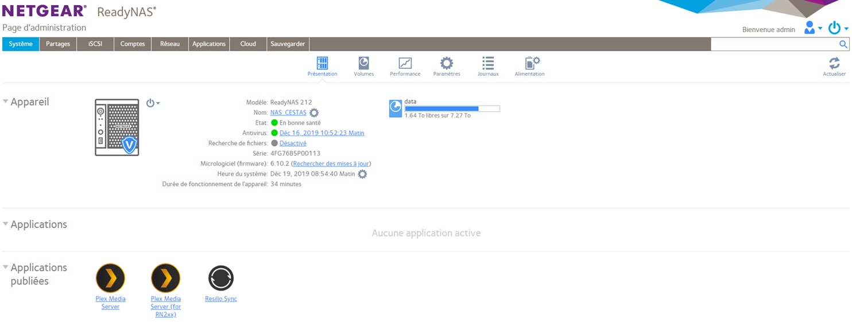Click the Rechercher des mises à jour link

tap(331, 164)
